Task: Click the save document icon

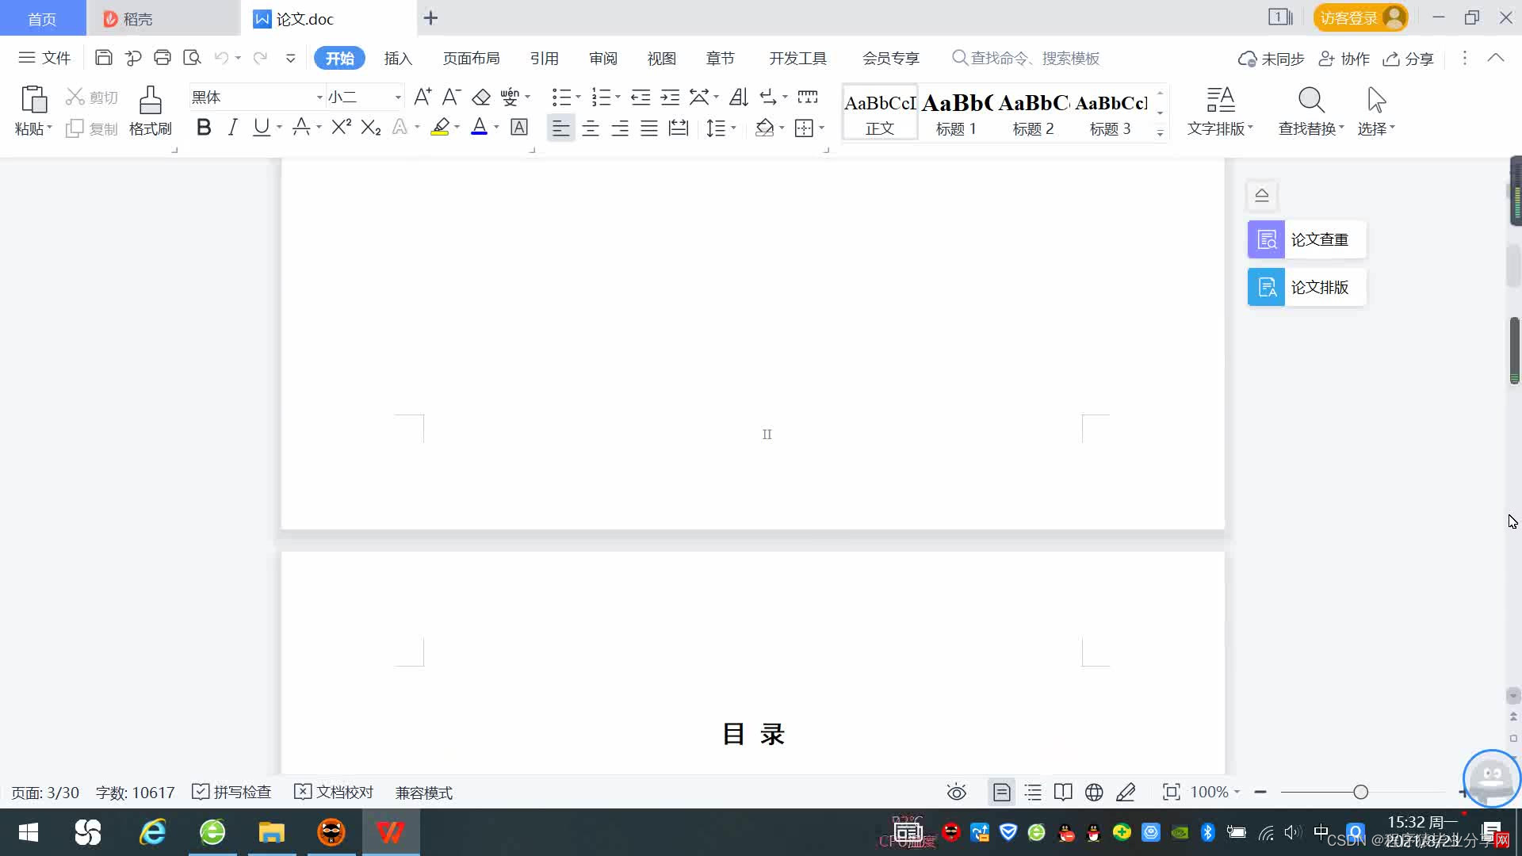Action: [103, 58]
